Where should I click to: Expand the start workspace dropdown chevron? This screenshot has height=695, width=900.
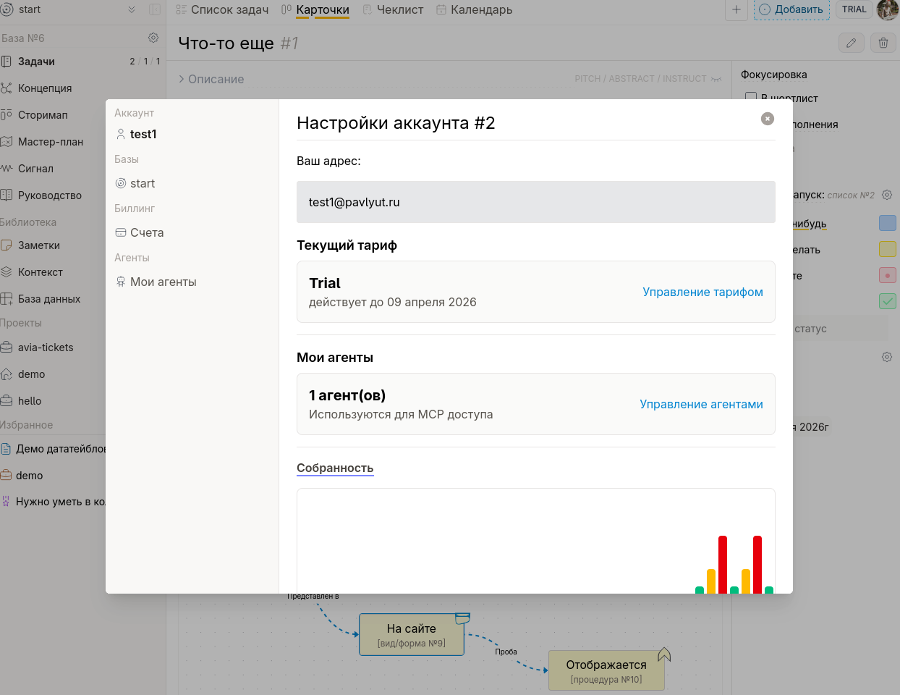point(132,9)
